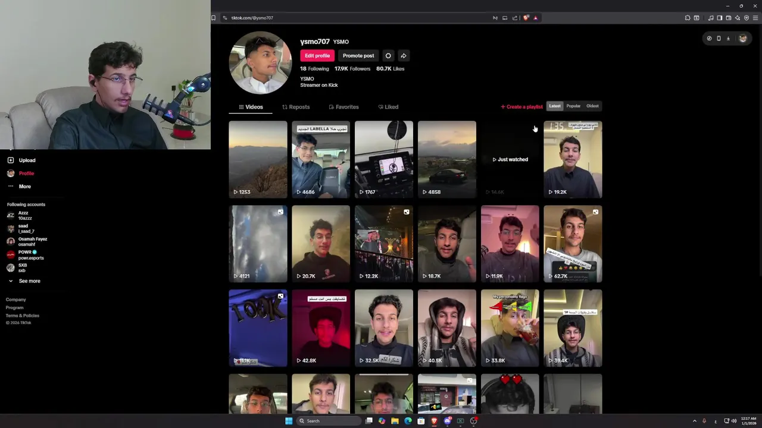Open Brave wallet icon in toolbar
Viewport: 762px width, 428px height.
click(728, 18)
